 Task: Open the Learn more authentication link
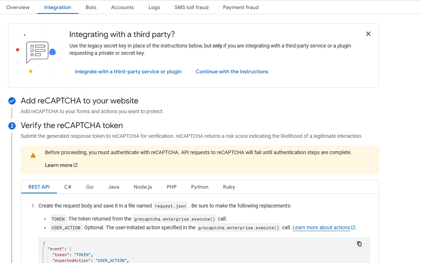click(61, 165)
